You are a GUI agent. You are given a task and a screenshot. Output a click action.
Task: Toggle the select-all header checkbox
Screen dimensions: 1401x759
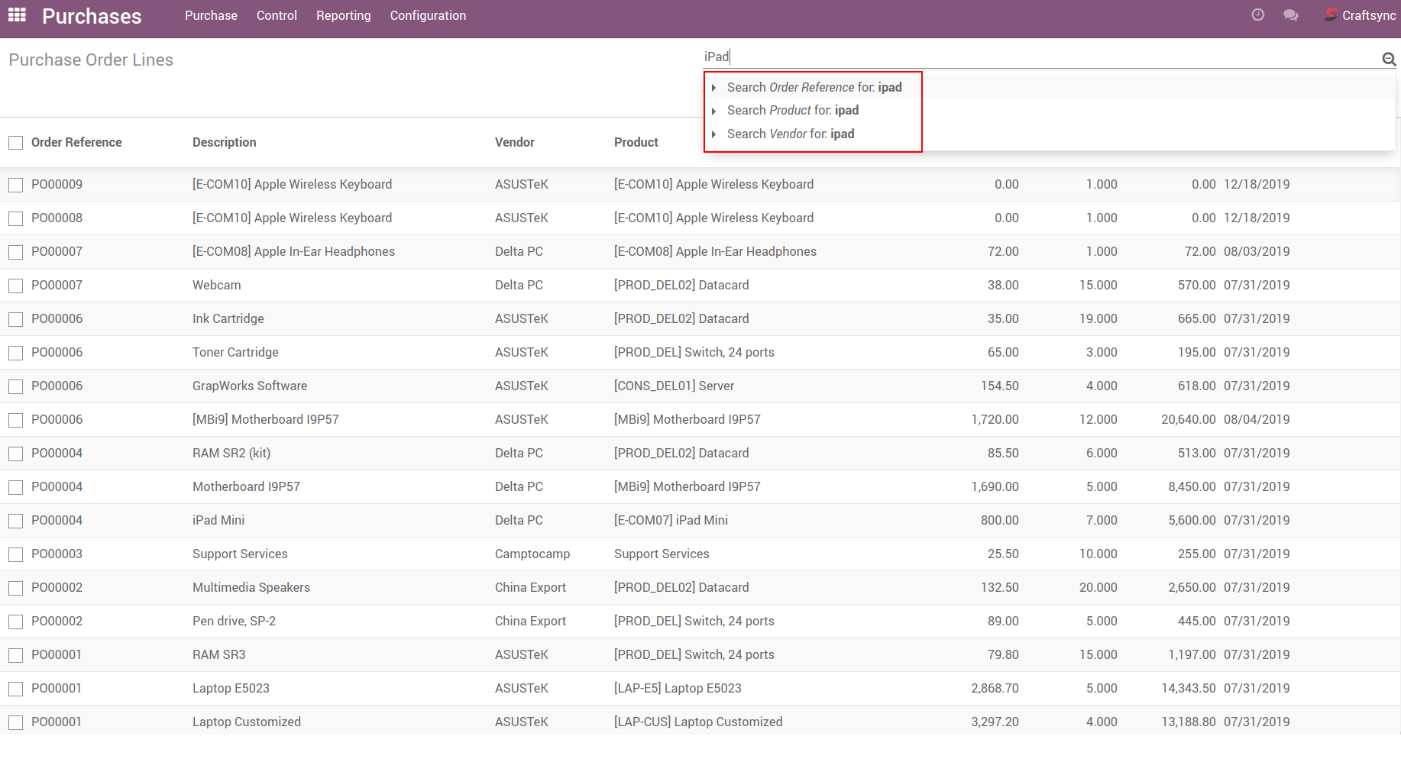pos(15,143)
